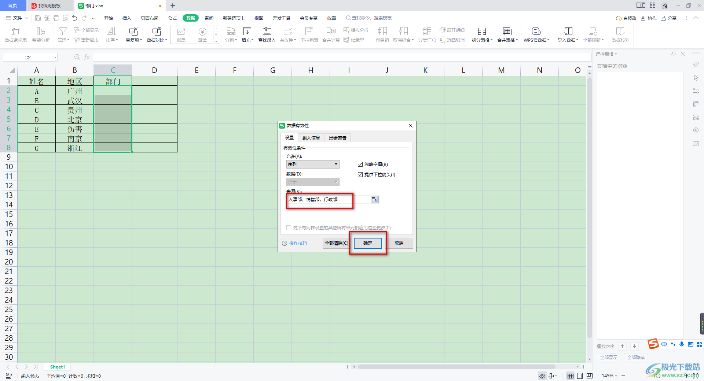Click the 全部清除 button
This screenshot has width=704, height=381.
pos(336,243)
